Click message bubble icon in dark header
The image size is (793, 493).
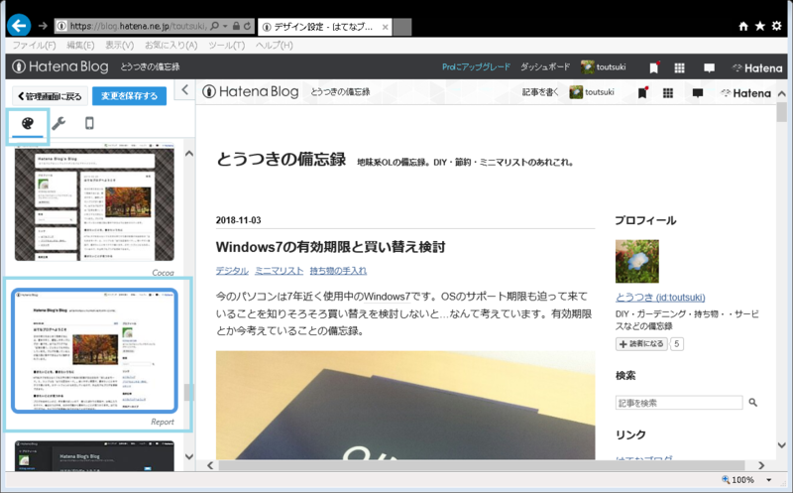pyautogui.click(x=709, y=67)
